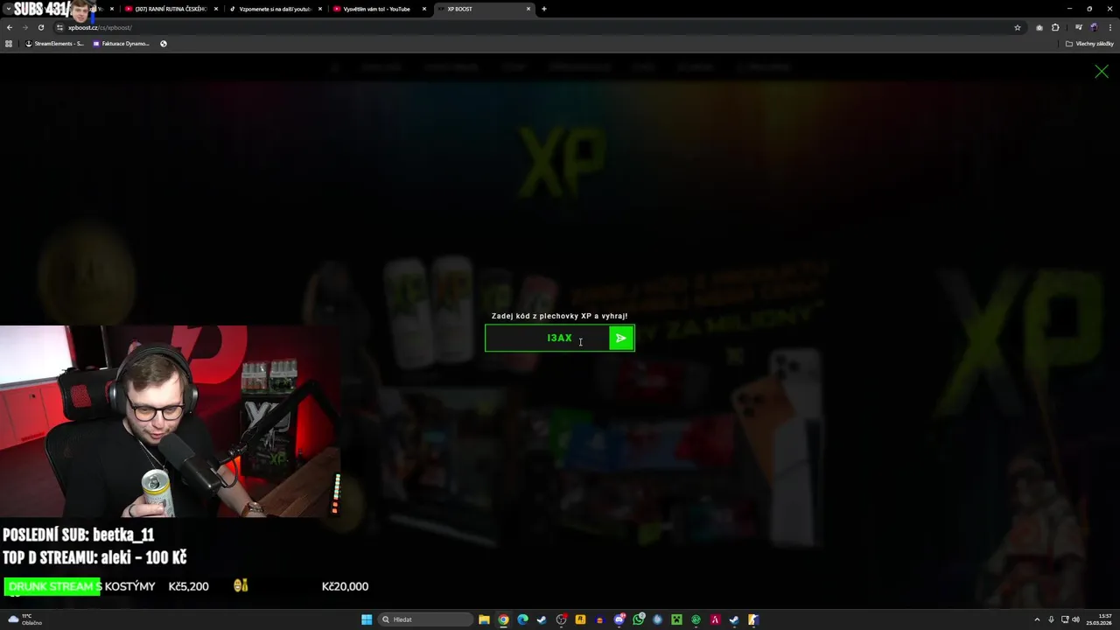Open red A app in taskbar
The image size is (1120, 630).
715,619
